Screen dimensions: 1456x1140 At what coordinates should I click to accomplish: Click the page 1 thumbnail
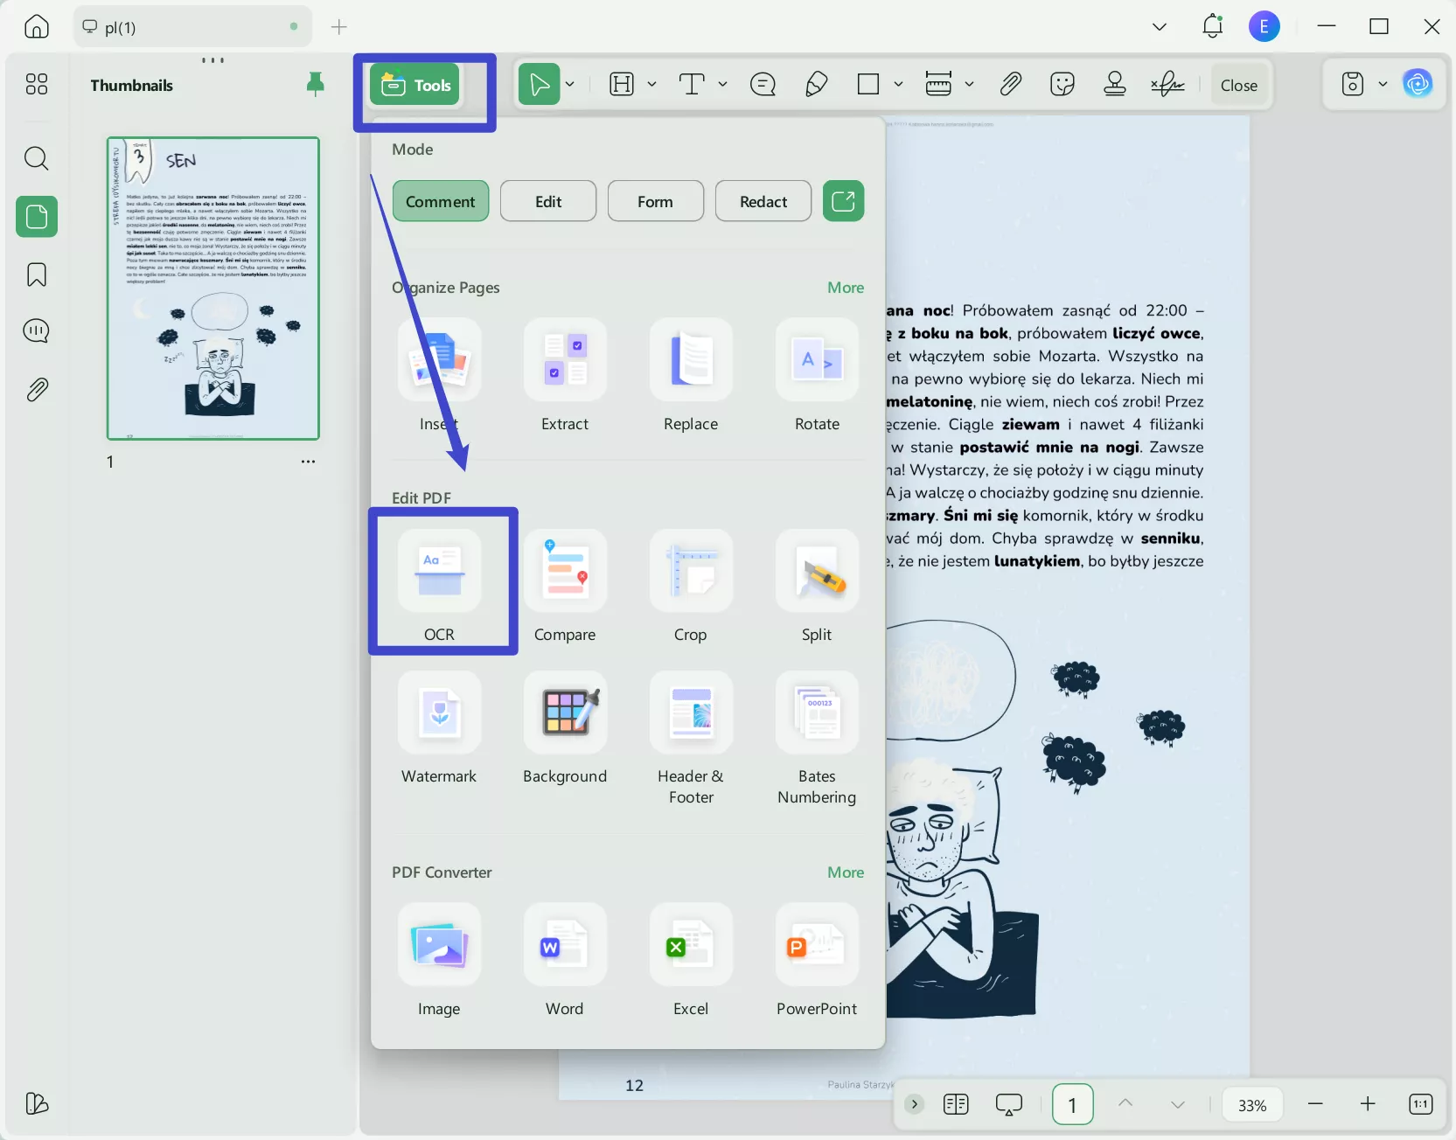point(213,288)
